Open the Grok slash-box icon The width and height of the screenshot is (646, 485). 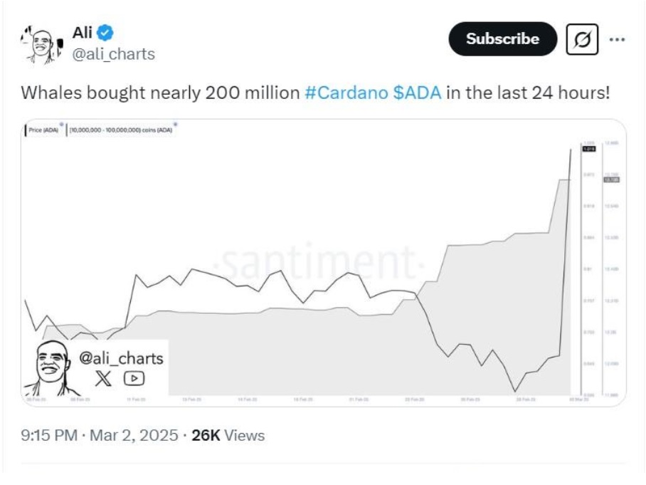click(x=581, y=40)
